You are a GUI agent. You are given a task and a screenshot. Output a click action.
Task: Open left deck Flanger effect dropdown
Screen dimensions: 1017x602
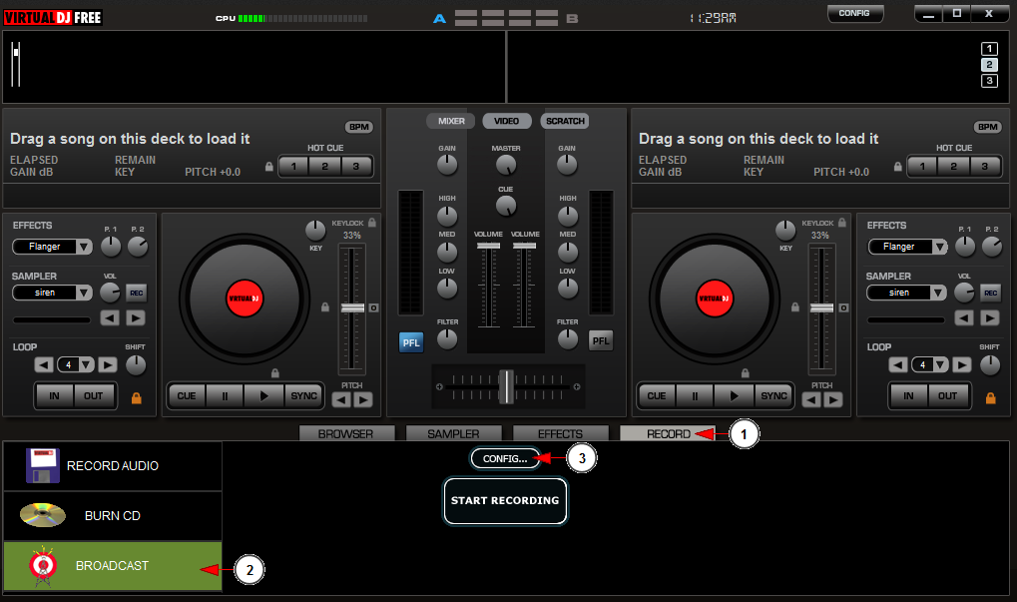[84, 247]
